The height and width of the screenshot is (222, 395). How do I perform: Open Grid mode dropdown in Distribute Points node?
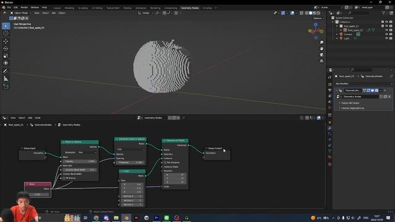[x=130, y=149]
